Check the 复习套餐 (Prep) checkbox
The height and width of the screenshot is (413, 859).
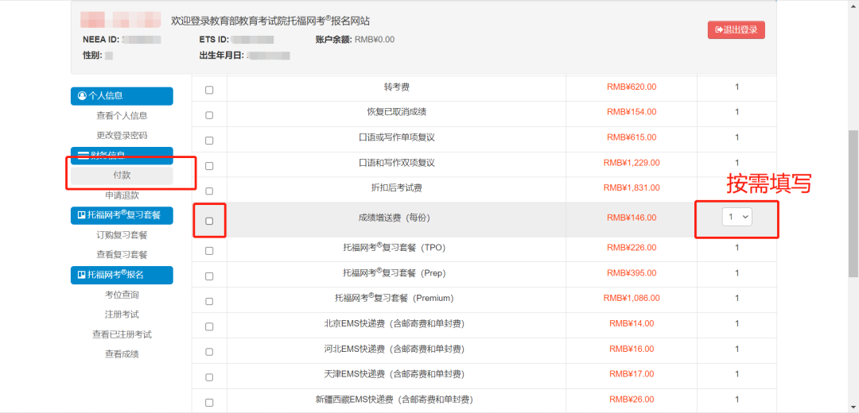[x=209, y=276]
